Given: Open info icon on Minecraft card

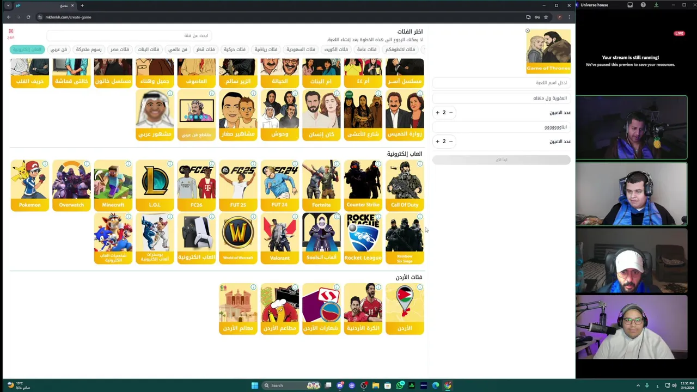Looking at the screenshot, I should point(128,164).
